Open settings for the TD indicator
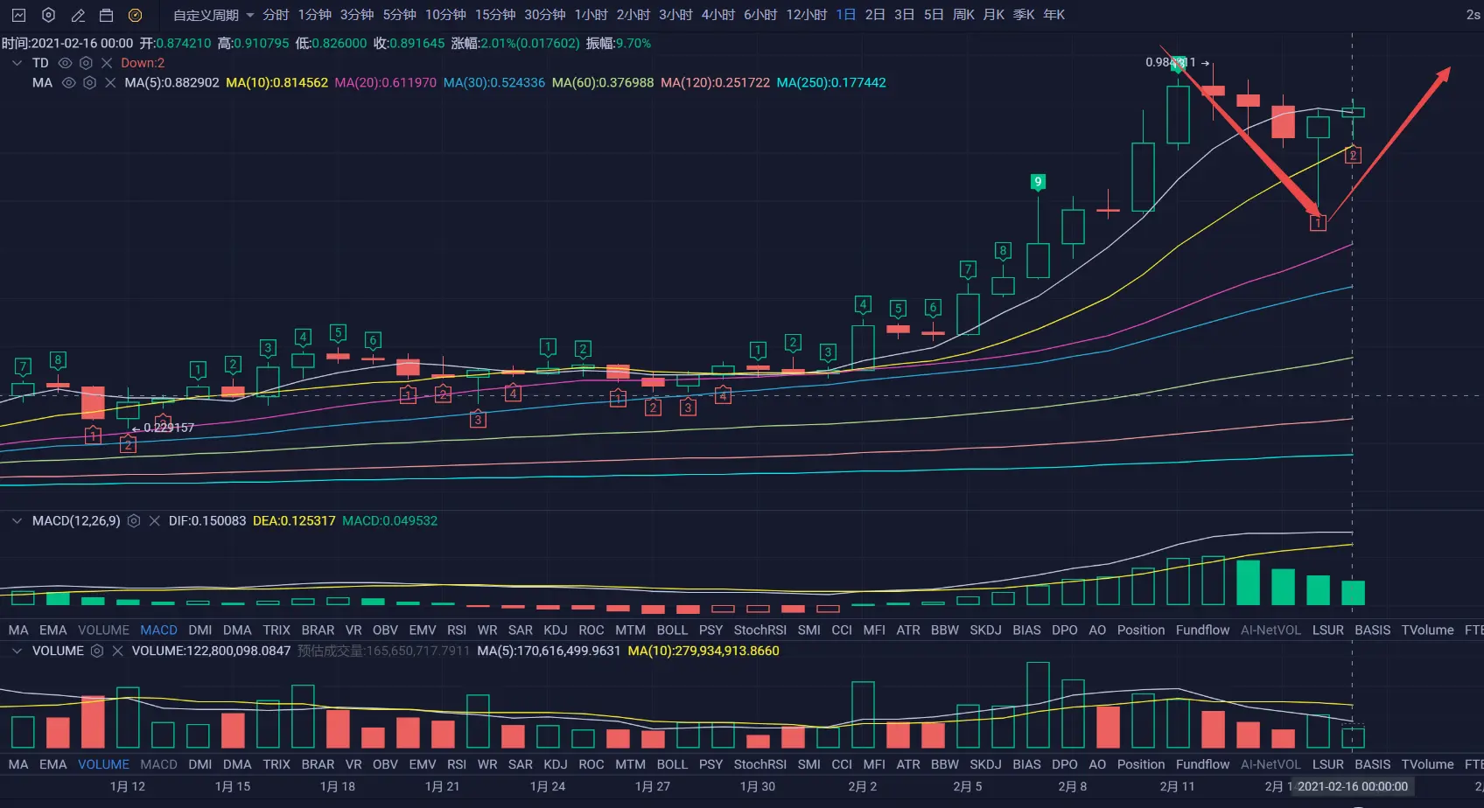Image resolution: width=1484 pixels, height=808 pixels. tap(86, 63)
